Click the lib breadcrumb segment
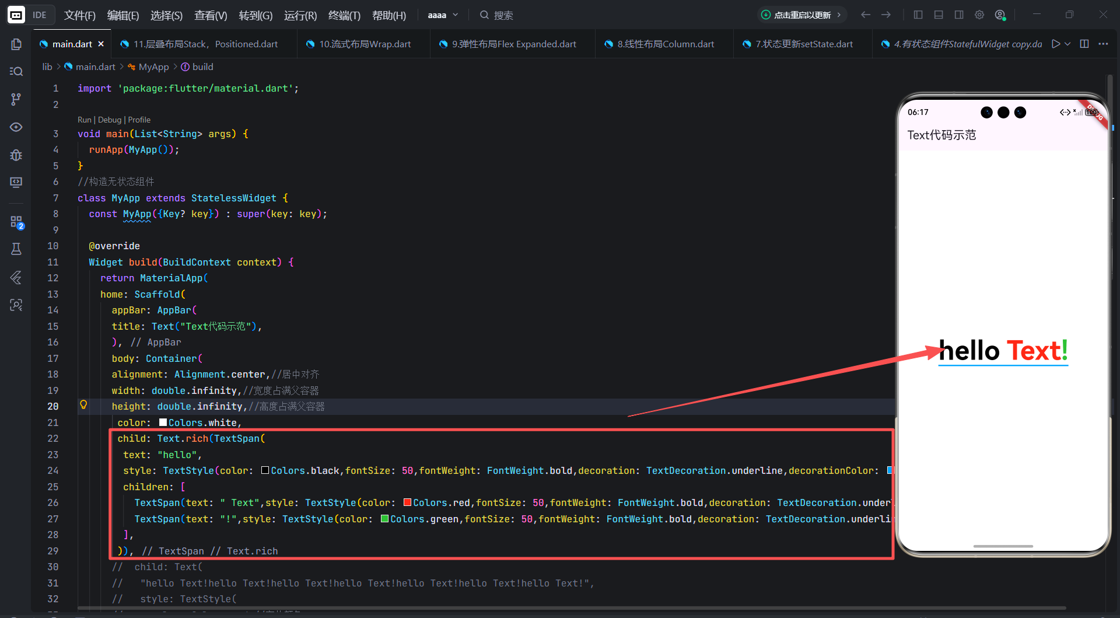The height and width of the screenshot is (618, 1120). click(x=47, y=67)
